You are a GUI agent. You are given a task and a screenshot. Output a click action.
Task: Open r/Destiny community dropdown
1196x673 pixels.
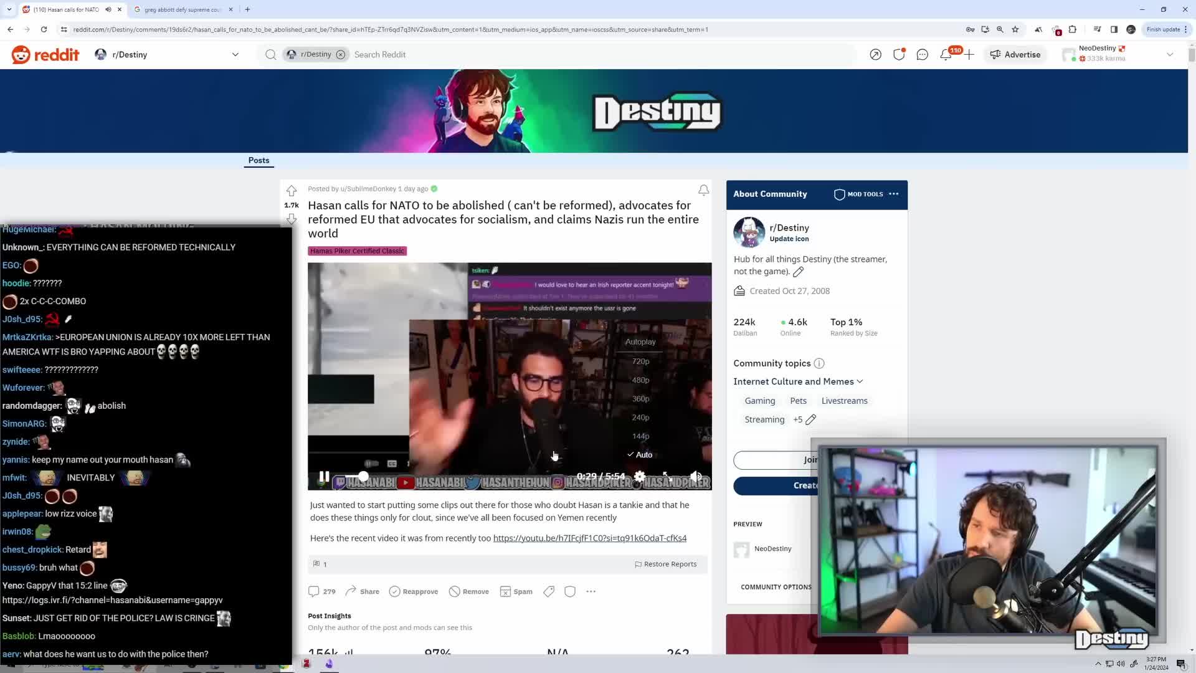click(166, 55)
